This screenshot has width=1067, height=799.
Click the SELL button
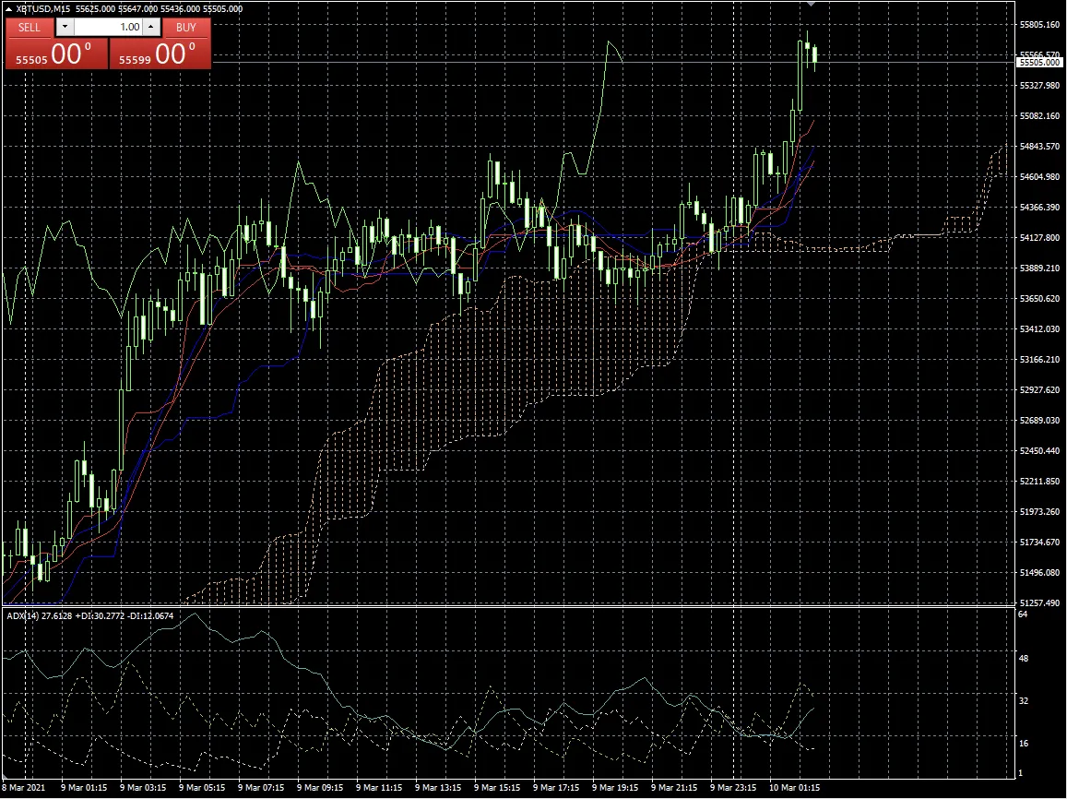[x=30, y=28]
